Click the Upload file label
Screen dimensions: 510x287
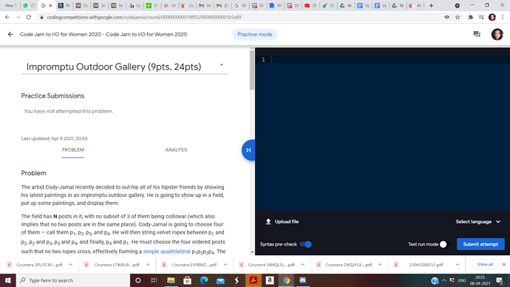287,222
